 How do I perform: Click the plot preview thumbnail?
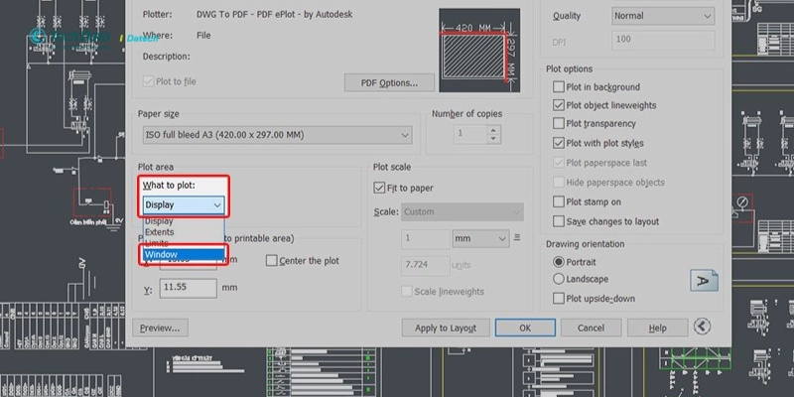(x=479, y=51)
